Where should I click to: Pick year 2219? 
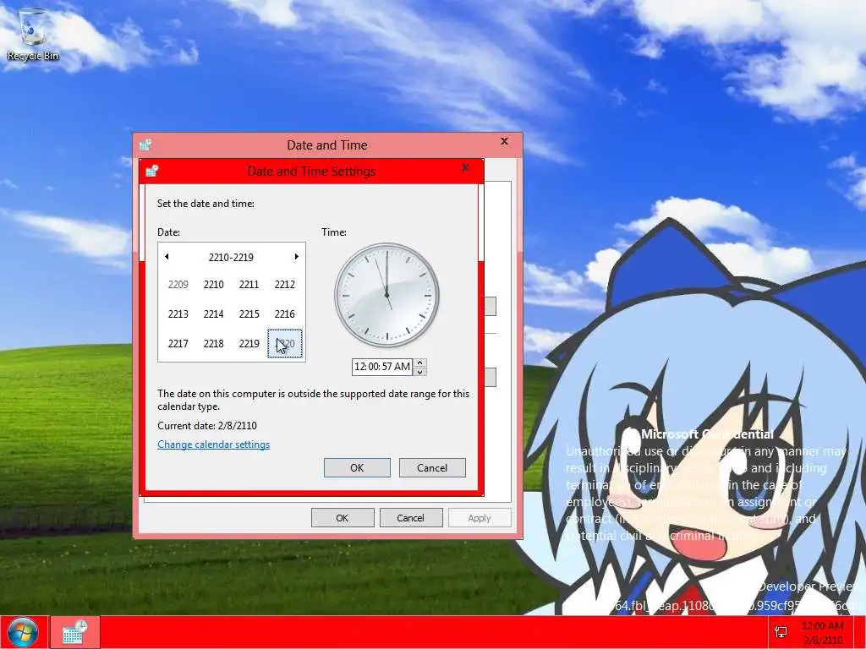[249, 343]
